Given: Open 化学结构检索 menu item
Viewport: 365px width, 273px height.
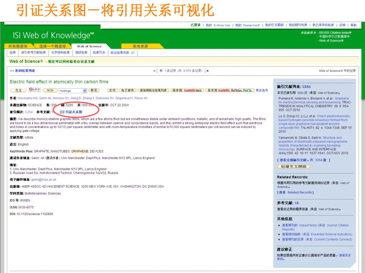Looking at the screenshot, I should [x=61, y=53].
